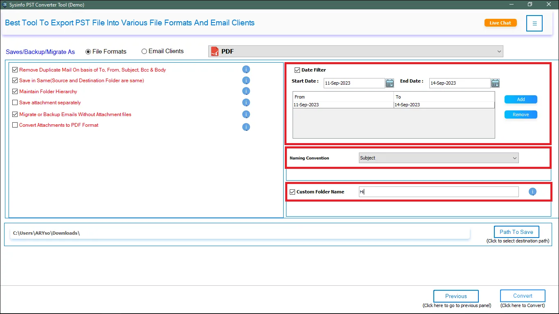Click info icon for Save in Same option
The height and width of the screenshot is (314, 559).
(x=246, y=81)
